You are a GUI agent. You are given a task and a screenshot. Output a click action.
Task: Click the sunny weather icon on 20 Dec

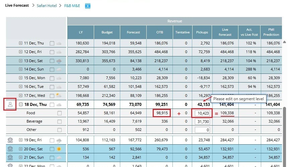[59, 149]
